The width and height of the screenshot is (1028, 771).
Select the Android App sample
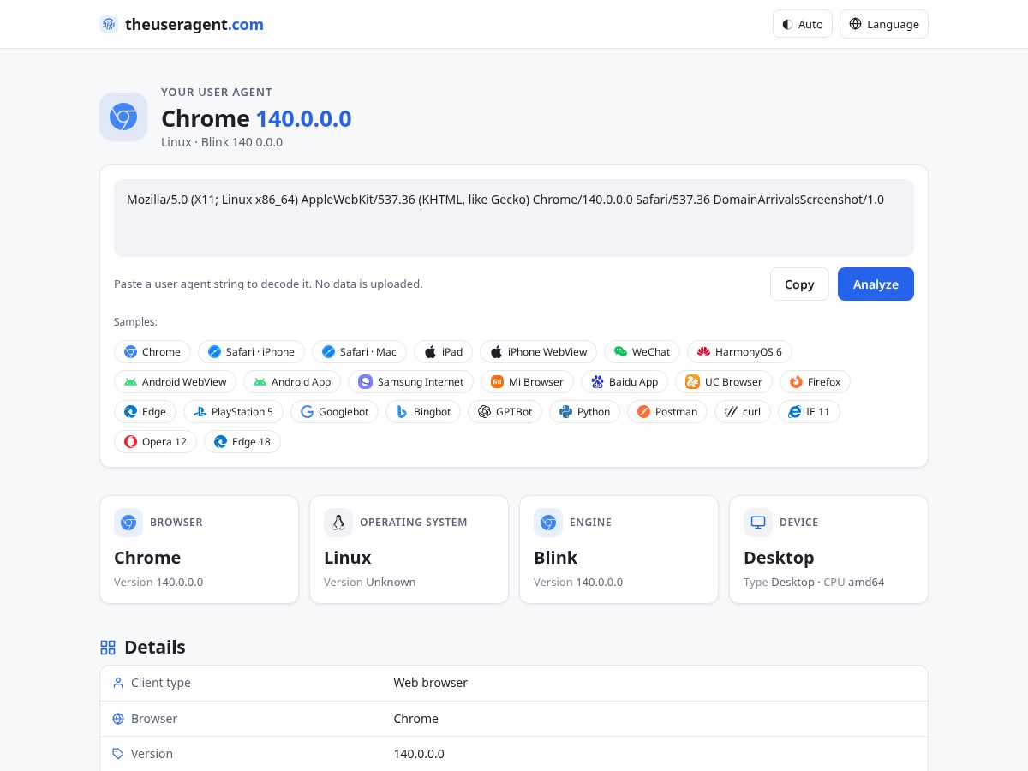point(292,382)
